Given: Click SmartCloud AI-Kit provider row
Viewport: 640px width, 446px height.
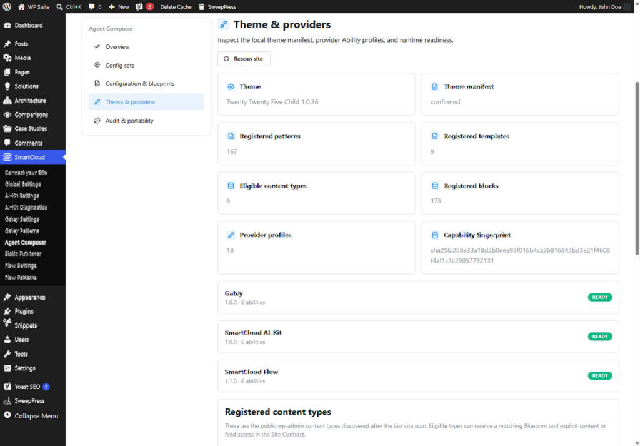Looking at the screenshot, I should [418, 337].
